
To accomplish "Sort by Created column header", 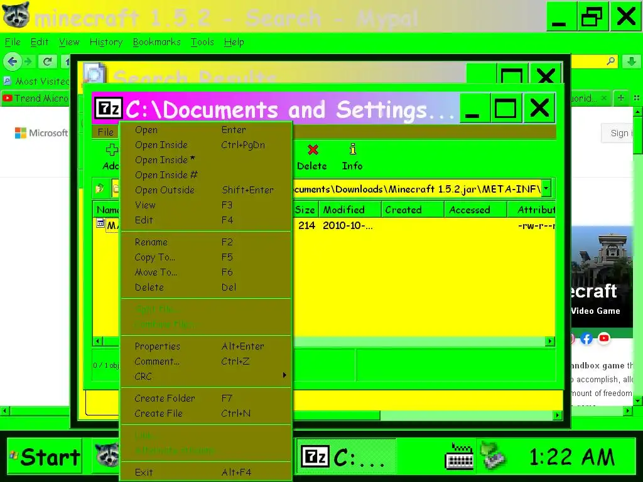I will 413,210.
